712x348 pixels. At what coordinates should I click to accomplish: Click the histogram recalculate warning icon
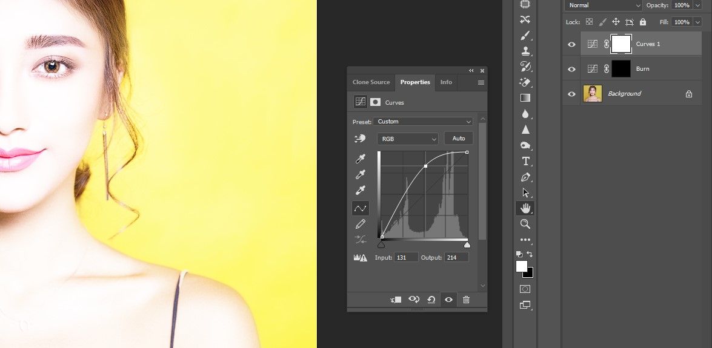click(360, 257)
